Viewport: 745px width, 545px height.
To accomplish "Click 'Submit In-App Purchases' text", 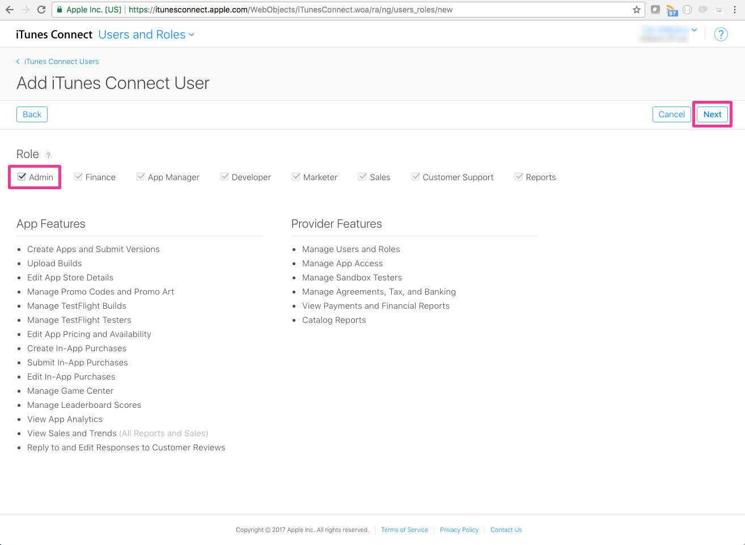I will pyautogui.click(x=78, y=363).
